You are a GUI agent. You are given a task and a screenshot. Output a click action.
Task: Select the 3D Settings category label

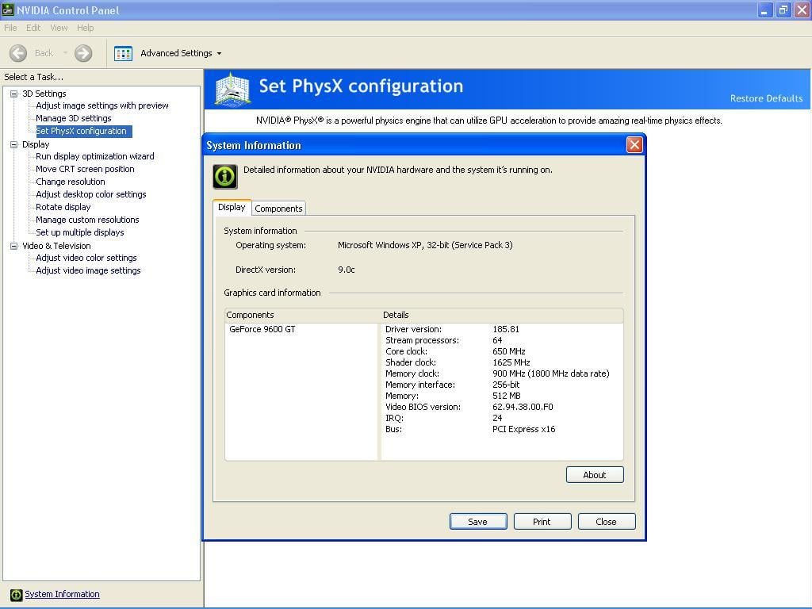(x=44, y=94)
